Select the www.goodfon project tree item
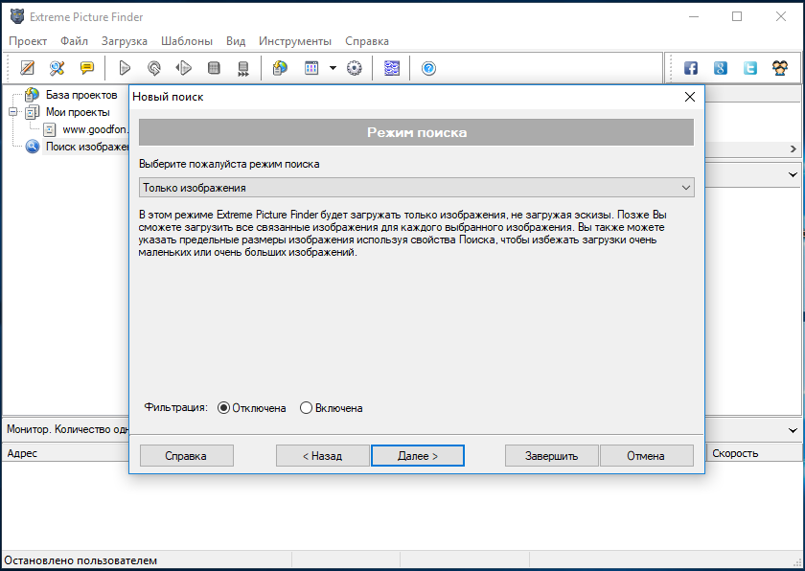This screenshot has height=571, width=805. [x=96, y=129]
